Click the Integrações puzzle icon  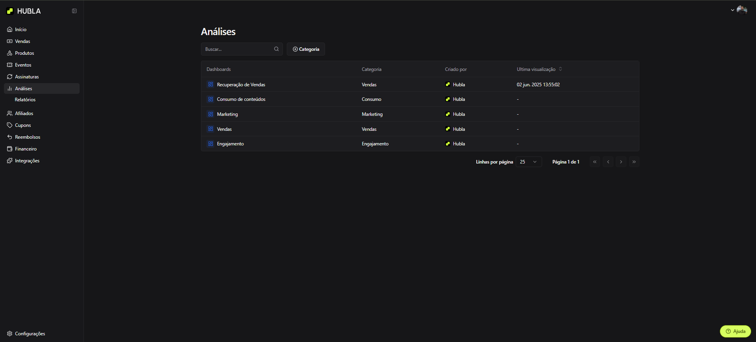coord(10,161)
